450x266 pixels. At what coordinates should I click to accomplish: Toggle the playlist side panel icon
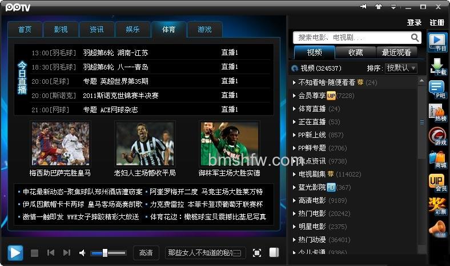274,252
